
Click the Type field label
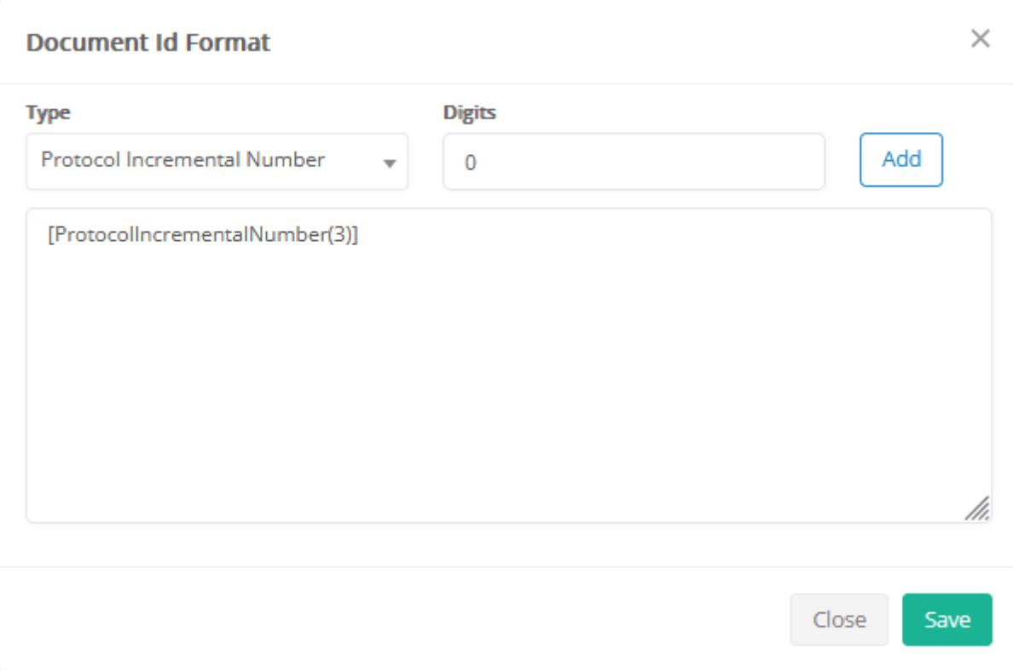click(x=49, y=112)
